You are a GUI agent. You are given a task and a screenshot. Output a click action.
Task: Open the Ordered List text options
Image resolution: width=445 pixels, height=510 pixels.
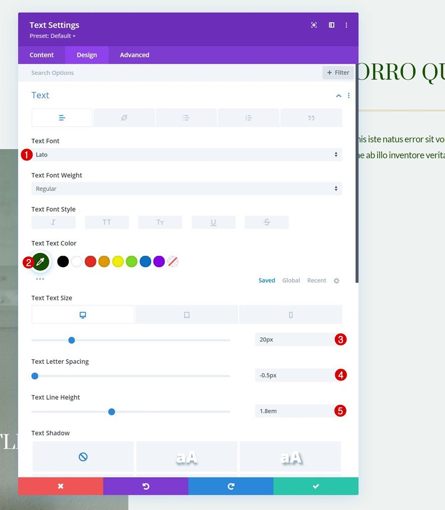pyautogui.click(x=248, y=117)
